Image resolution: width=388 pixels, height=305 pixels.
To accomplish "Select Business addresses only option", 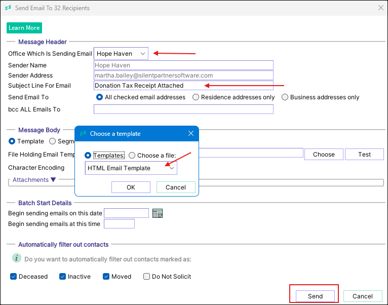I will [x=285, y=97].
